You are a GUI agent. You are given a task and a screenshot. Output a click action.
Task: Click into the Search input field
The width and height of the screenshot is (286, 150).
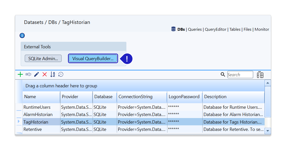point(240,74)
